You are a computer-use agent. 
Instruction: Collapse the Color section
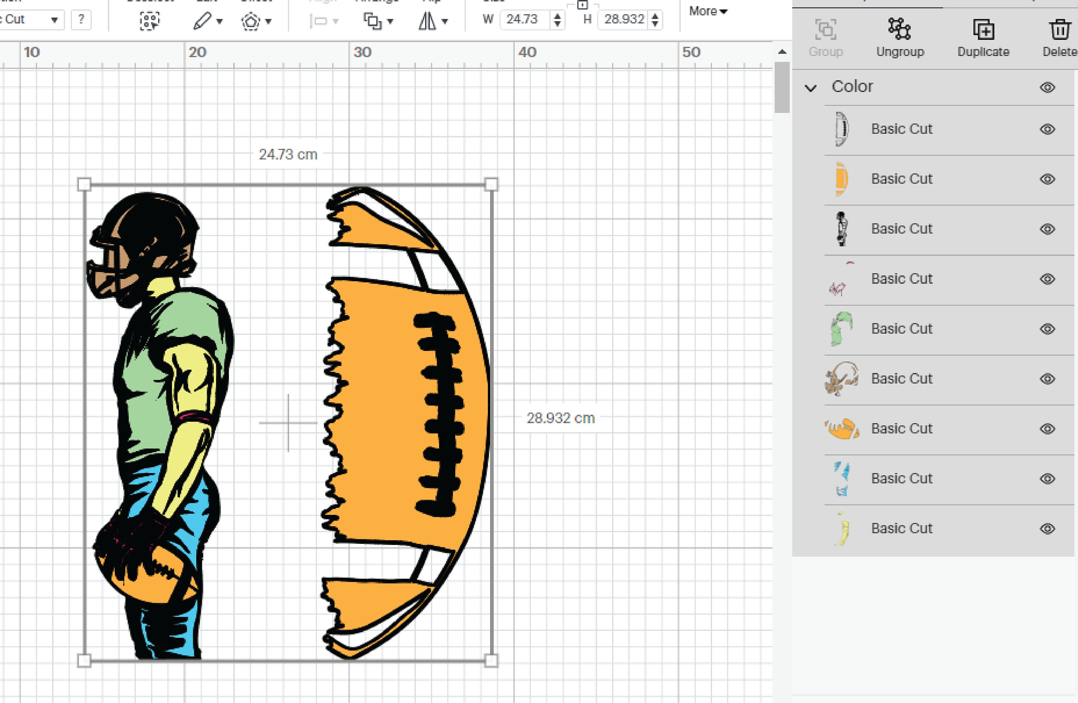click(811, 87)
